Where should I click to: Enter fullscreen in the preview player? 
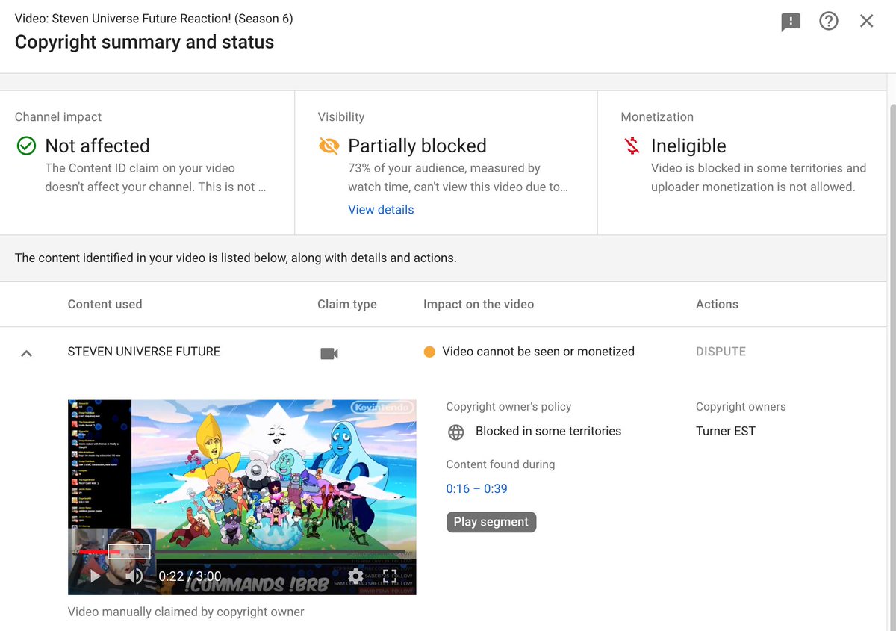coord(390,576)
